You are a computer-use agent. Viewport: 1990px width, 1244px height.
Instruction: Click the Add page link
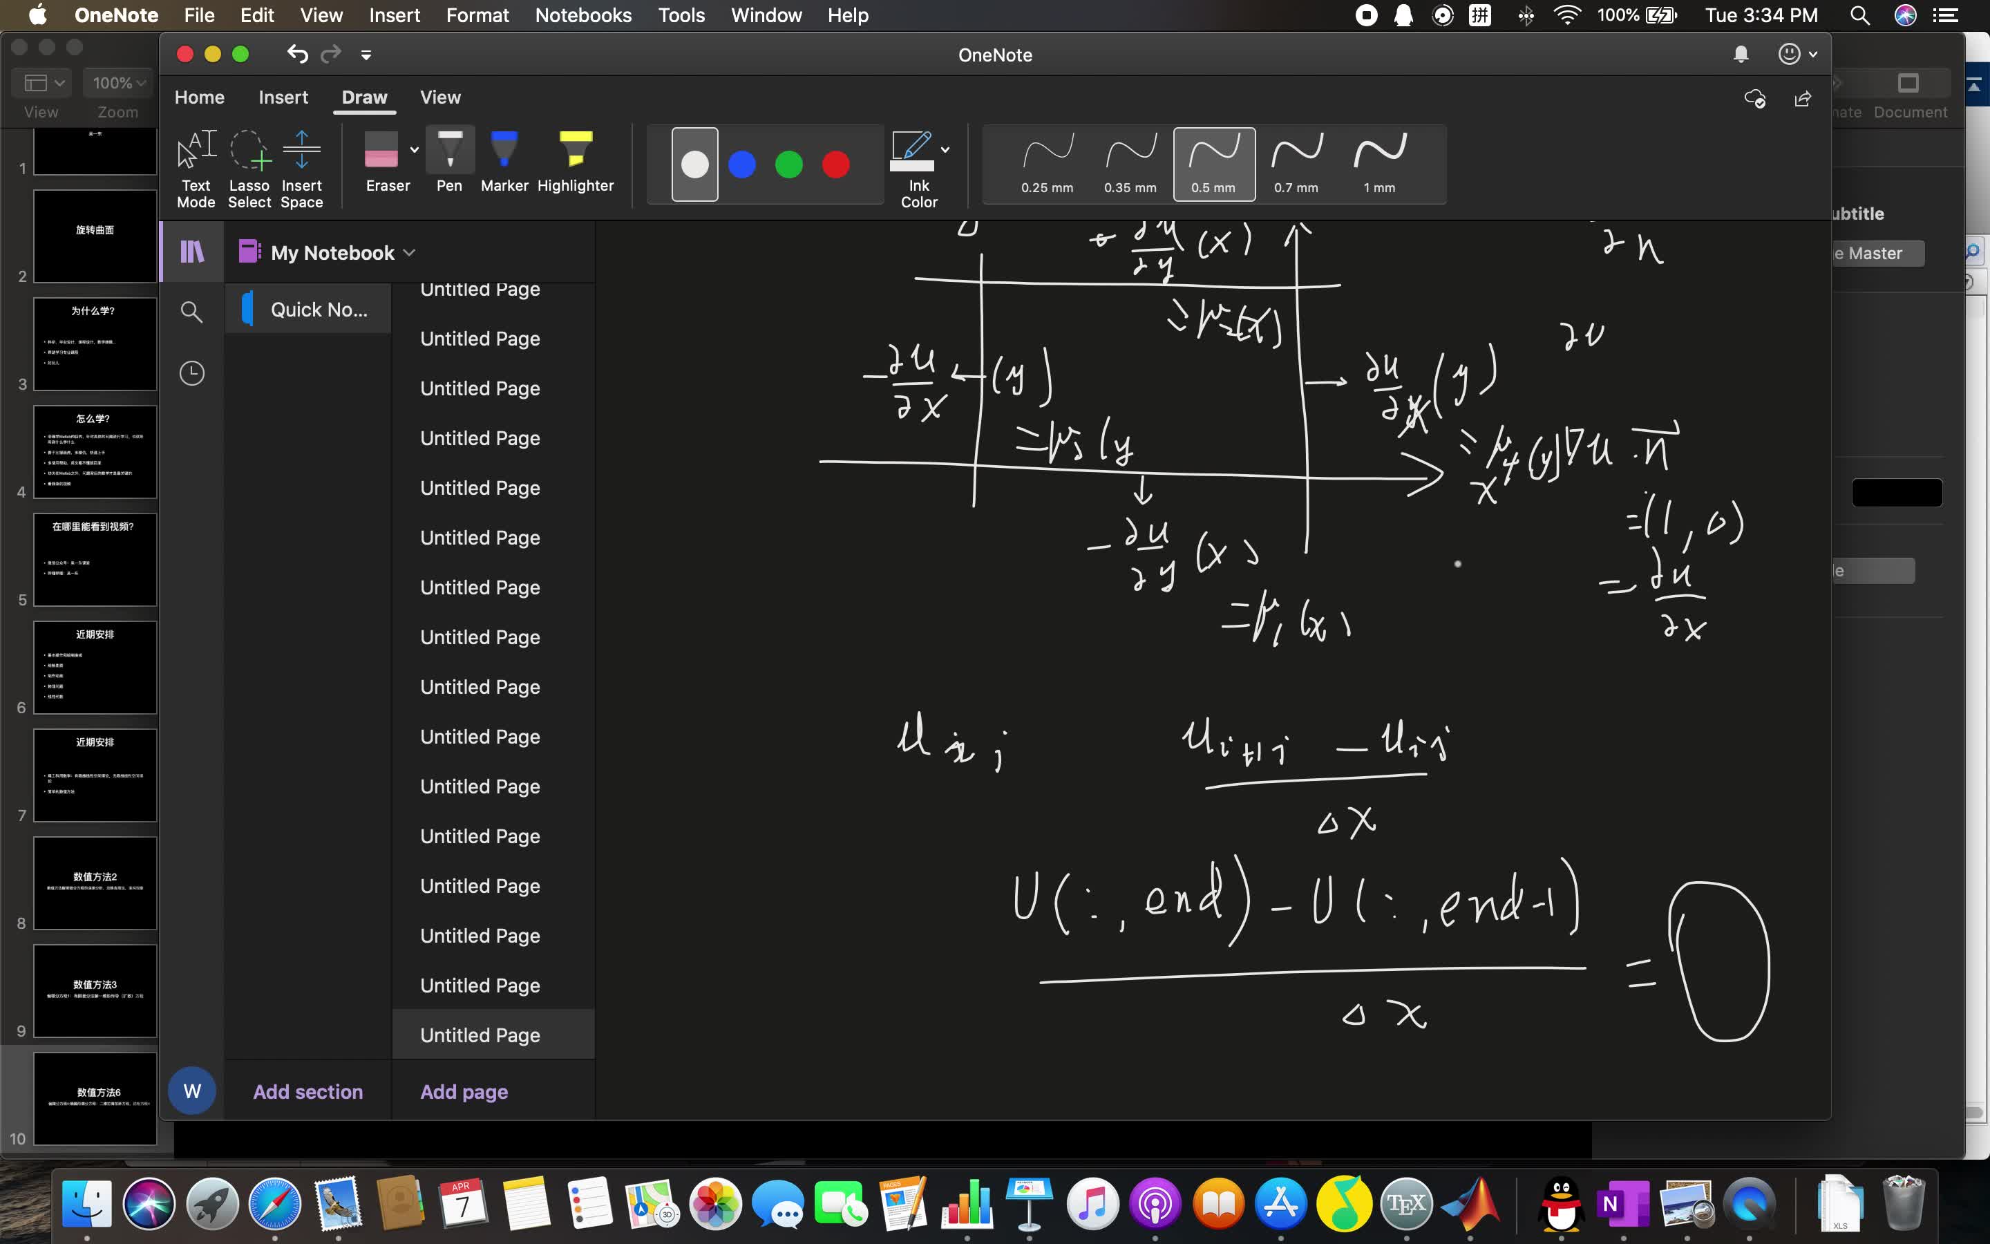coord(464,1092)
